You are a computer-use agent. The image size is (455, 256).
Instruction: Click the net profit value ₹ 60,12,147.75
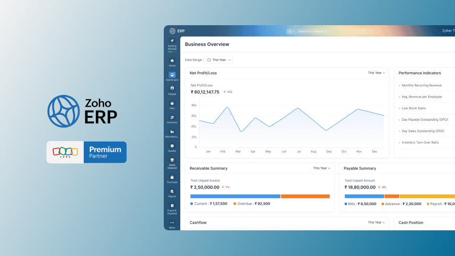click(205, 92)
